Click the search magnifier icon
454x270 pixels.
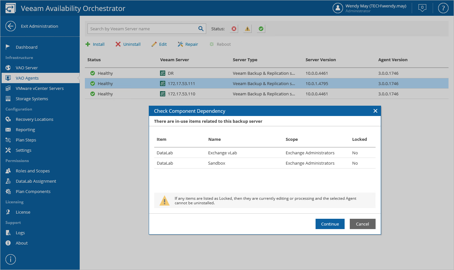pos(201,29)
